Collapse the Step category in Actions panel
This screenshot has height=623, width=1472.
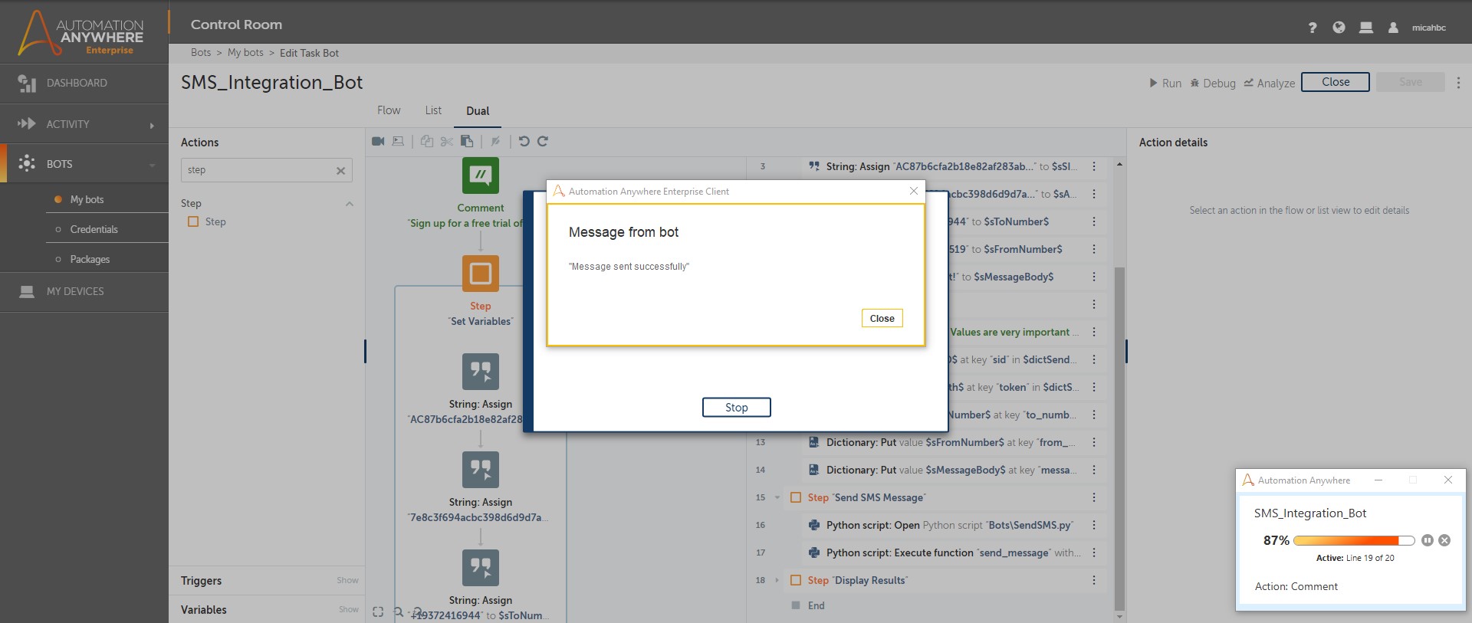point(350,203)
